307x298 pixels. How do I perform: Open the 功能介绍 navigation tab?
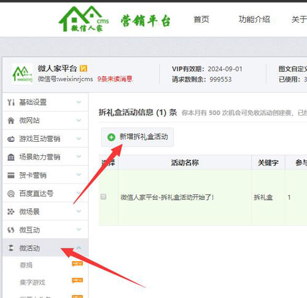pos(254,20)
